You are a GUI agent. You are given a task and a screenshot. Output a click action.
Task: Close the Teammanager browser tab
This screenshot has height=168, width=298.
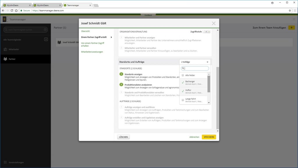tap(90, 5)
